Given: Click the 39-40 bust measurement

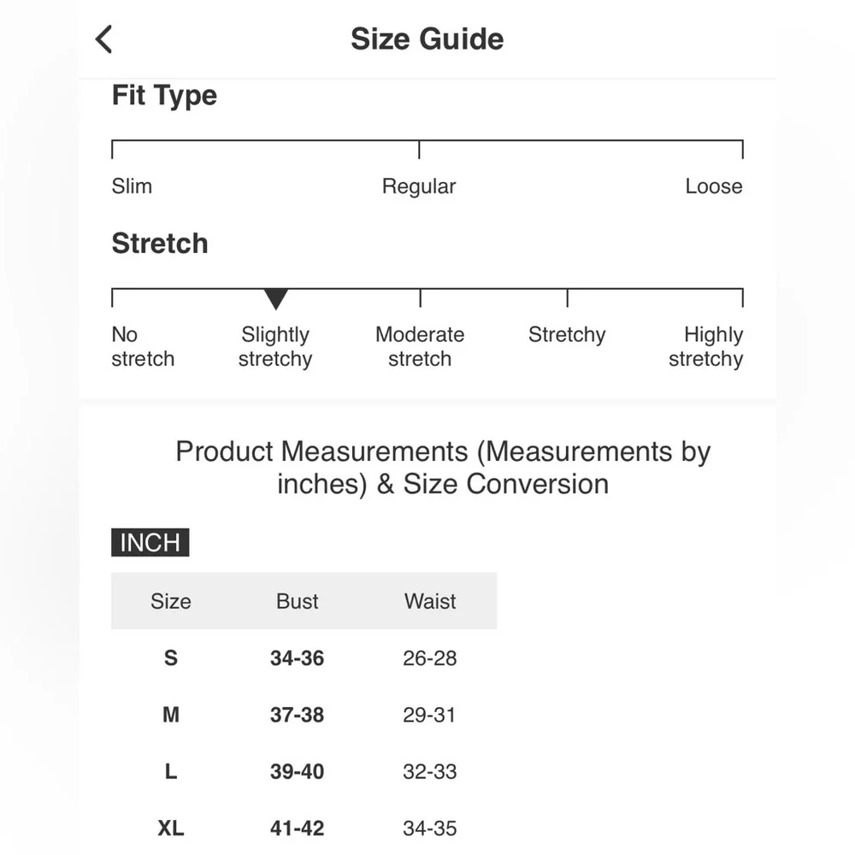Looking at the screenshot, I should pyautogui.click(x=298, y=771).
